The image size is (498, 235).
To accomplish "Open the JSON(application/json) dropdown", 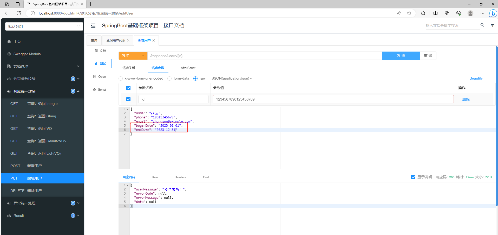I will pos(231,78).
